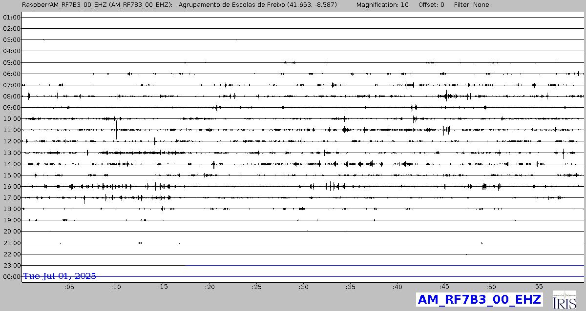Click the 08:00 hour label
Screen dimensions: 586x311
click(11, 96)
